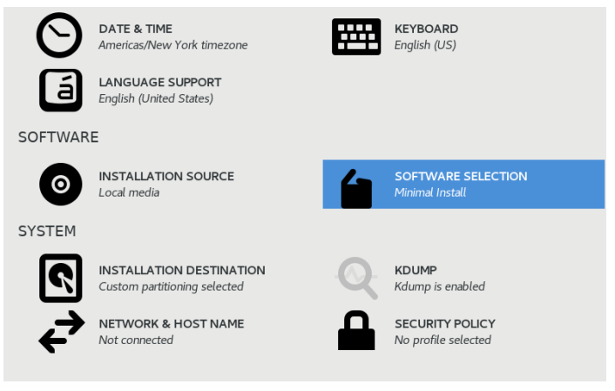Open LANGUAGE SUPPORT configuration label
615x391 pixels.
pyautogui.click(x=159, y=82)
